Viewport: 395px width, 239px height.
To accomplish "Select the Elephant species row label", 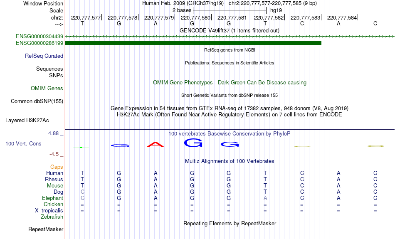I will [x=52, y=198].
